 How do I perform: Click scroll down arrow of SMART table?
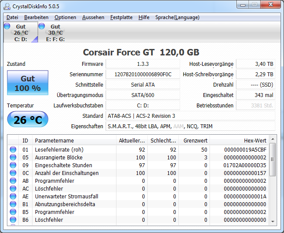tap(273, 222)
